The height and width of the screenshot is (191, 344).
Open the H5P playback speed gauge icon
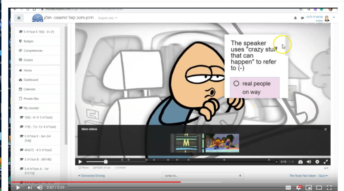point(301,162)
